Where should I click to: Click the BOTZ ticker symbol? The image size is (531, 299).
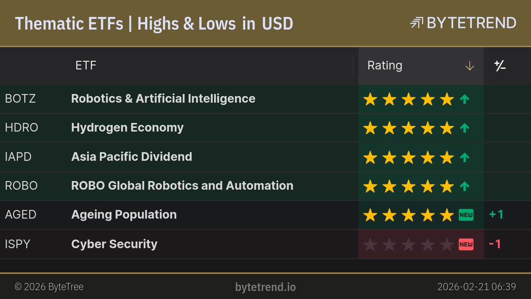coord(20,99)
